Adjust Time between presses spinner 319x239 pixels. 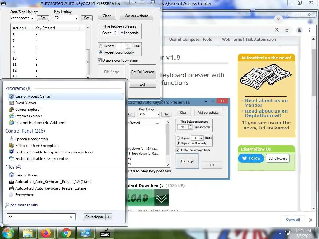(115, 33)
